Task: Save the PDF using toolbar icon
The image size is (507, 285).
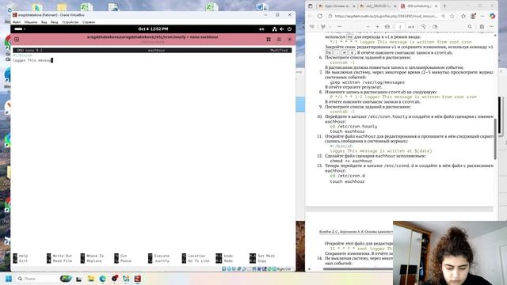Action: click(x=482, y=27)
